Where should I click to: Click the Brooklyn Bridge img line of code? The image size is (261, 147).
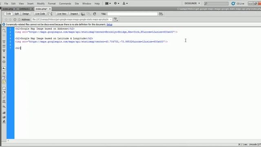point(96,32)
